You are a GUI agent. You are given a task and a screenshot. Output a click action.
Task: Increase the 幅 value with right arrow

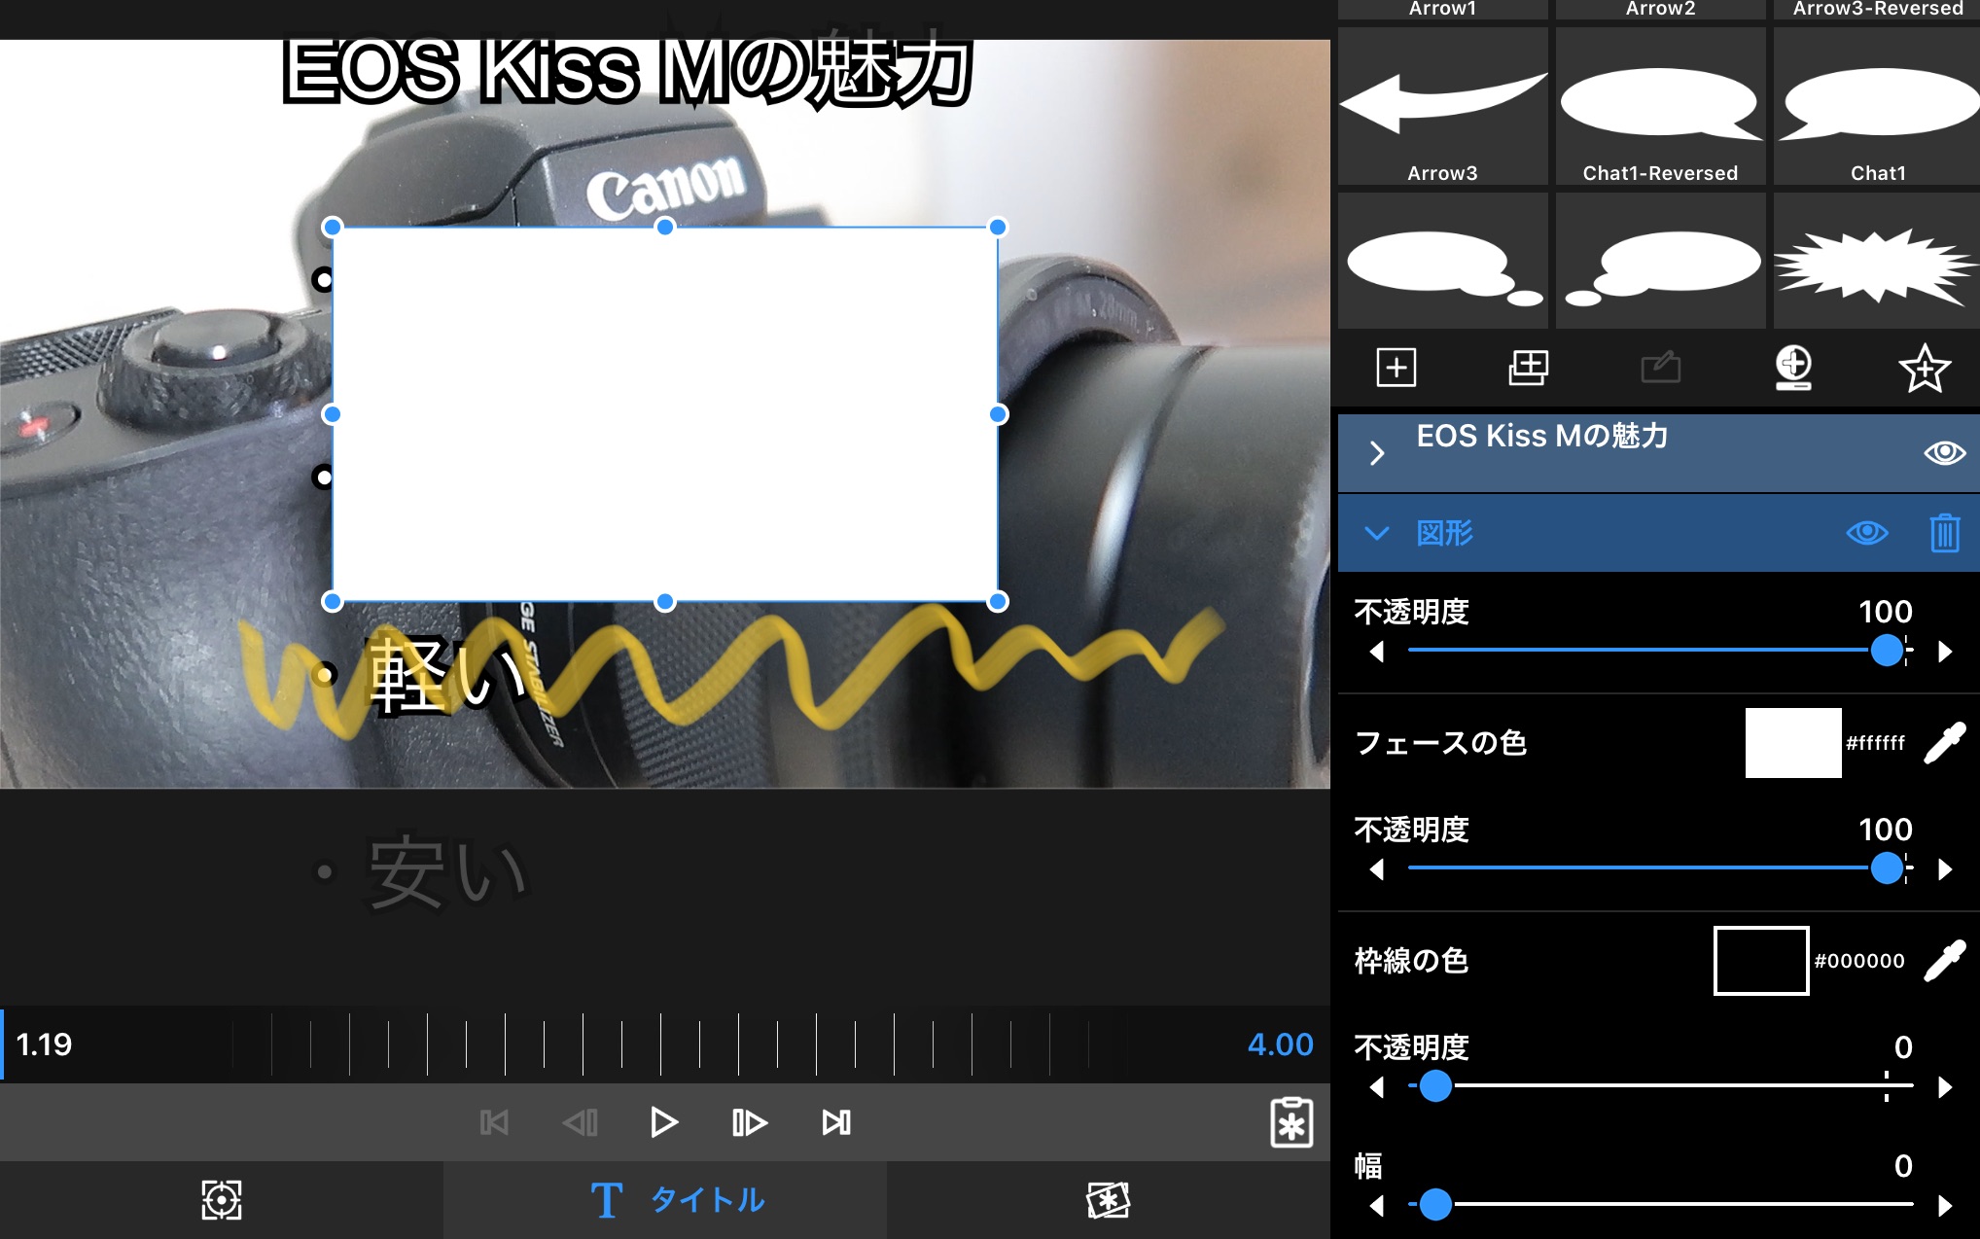click(x=1945, y=1205)
